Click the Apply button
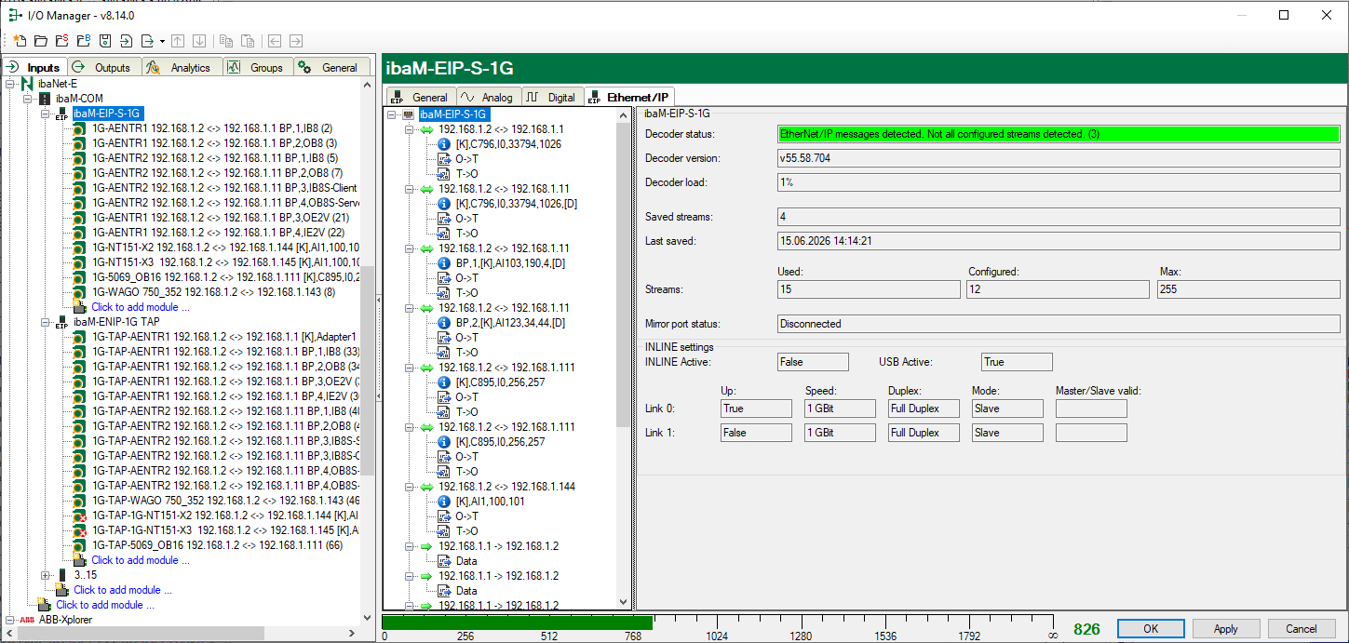Image resolution: width=1349 pixels, height=643 pixels. (x=1226, y=629)
